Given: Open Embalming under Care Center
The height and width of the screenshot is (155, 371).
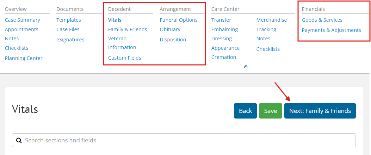Looking at the screenshot, I should pos(224,29).
